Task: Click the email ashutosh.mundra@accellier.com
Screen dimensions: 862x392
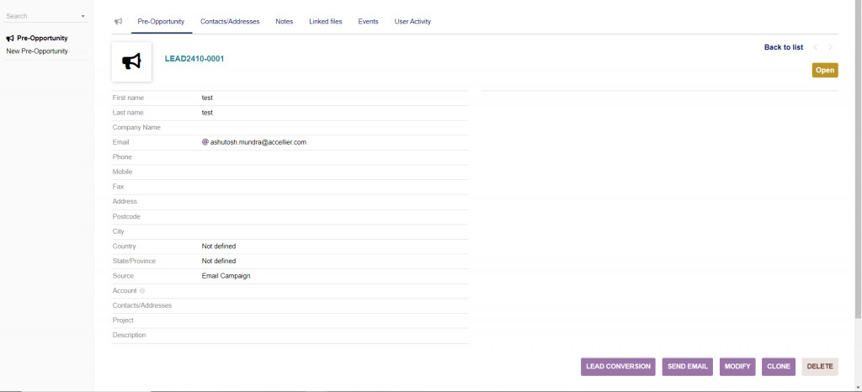Action: click(x=258, y=141)
